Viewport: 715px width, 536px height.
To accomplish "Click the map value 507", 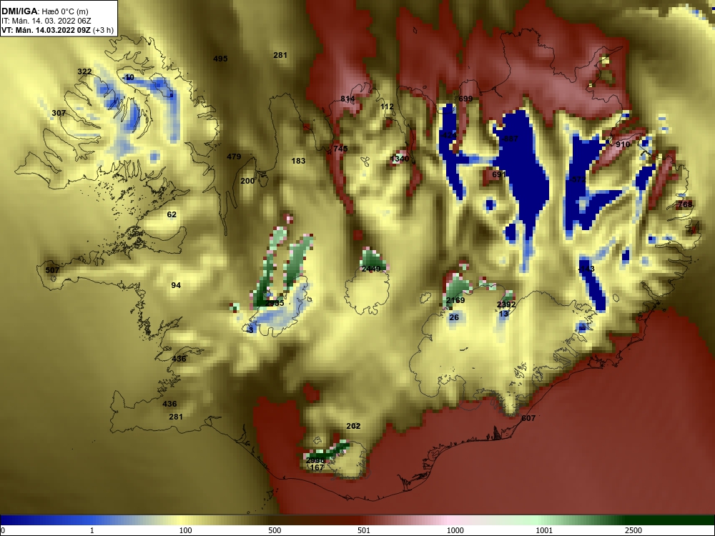I will (52, 270).
